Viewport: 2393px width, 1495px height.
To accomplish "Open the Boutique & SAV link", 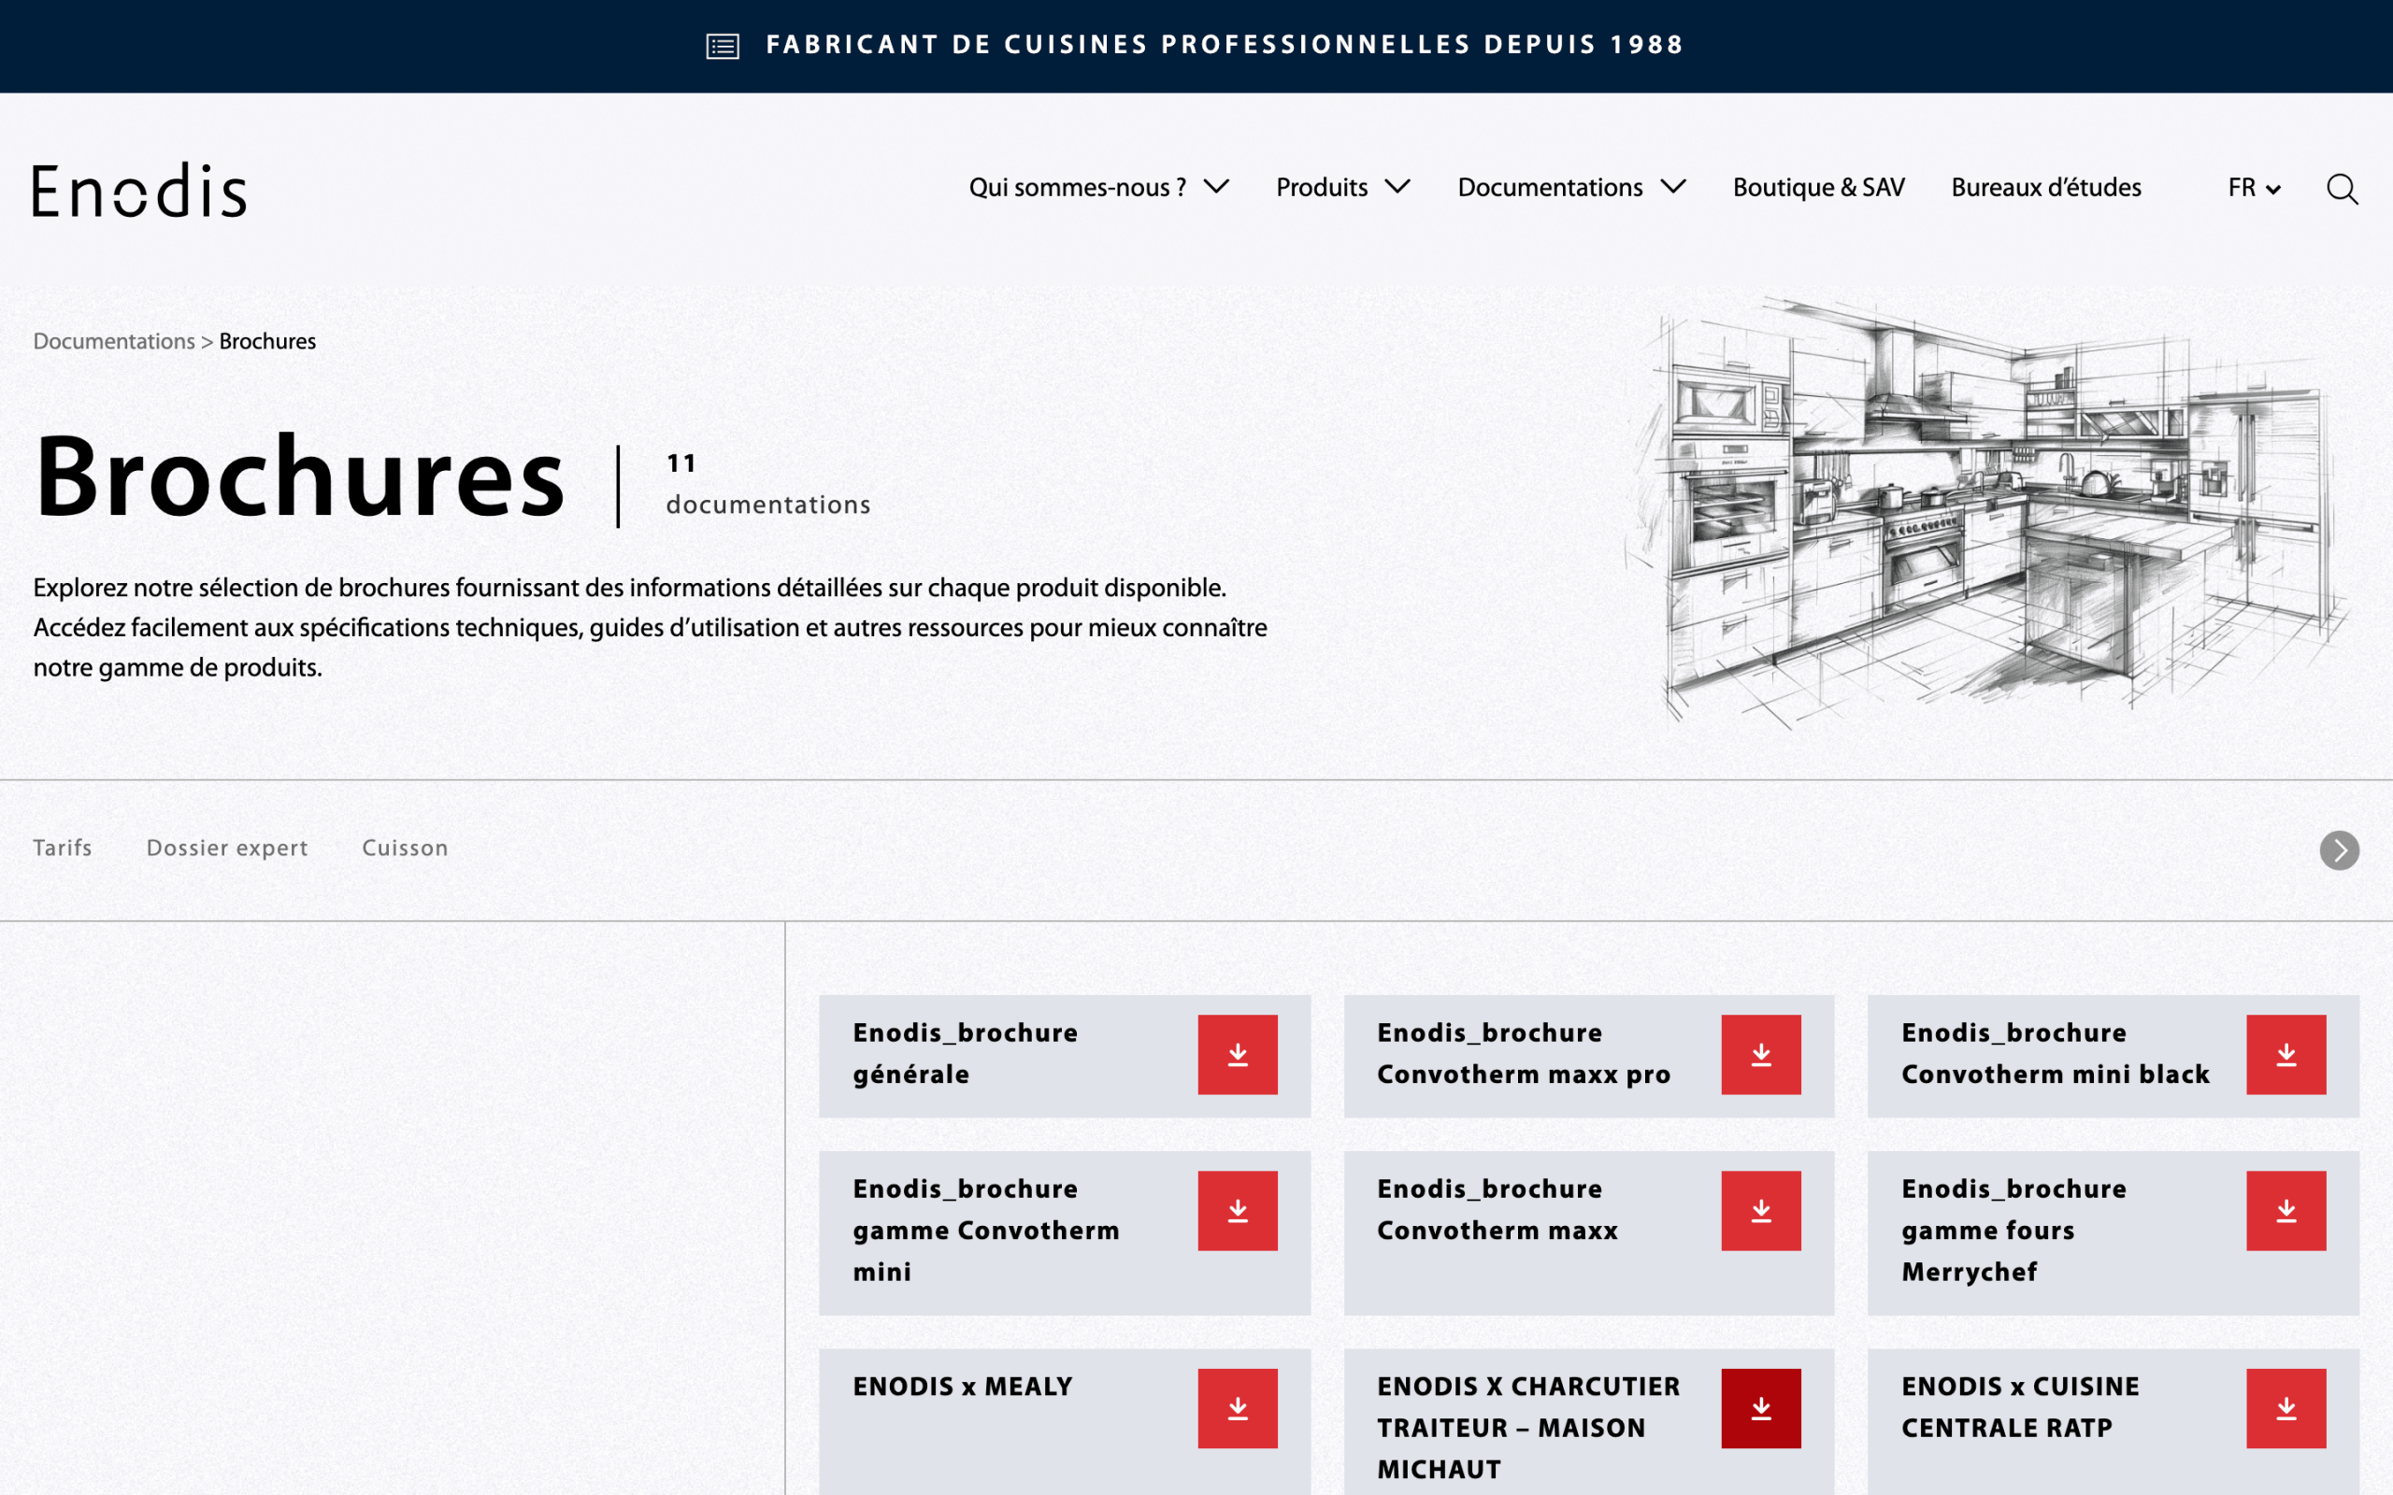I will pyautogui.click(x=1818, y=187).
